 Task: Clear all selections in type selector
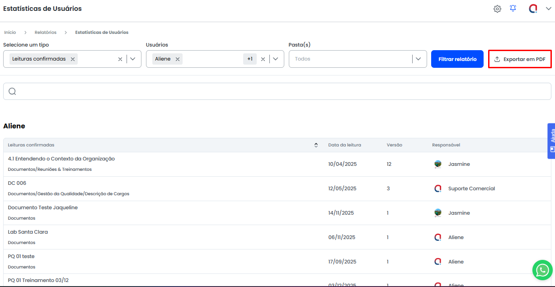click(x=120, y=59)
